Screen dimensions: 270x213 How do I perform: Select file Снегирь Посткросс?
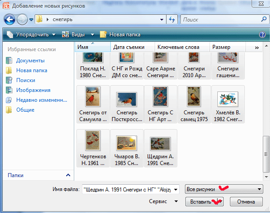pos(127,104)
